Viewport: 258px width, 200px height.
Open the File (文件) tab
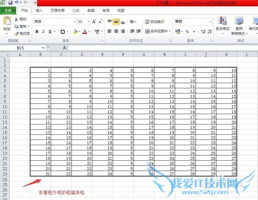click(x=8, y=10)
